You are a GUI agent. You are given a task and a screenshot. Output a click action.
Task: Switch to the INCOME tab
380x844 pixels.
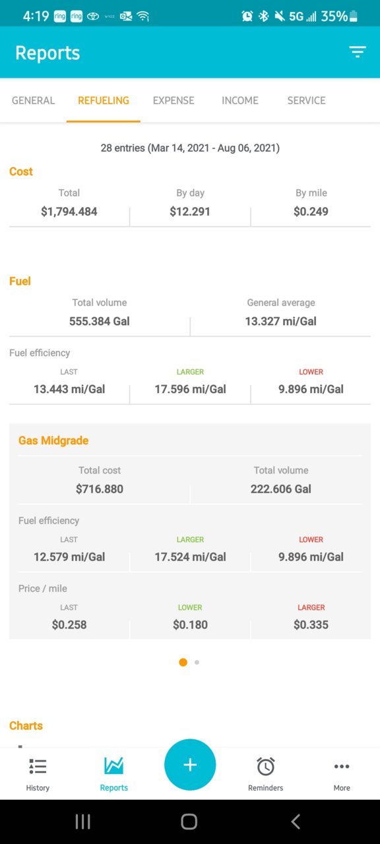point(240,101)
